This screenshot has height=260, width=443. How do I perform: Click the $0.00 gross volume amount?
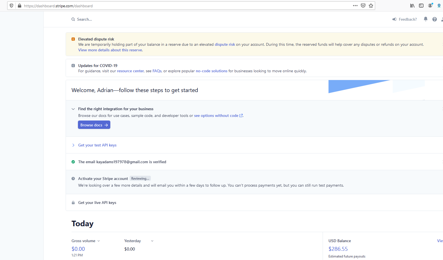click(x=78, y=249)
